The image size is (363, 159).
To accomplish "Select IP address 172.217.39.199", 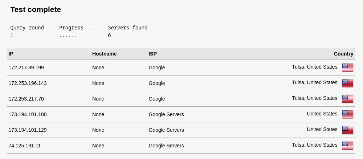I will point(26,68).
